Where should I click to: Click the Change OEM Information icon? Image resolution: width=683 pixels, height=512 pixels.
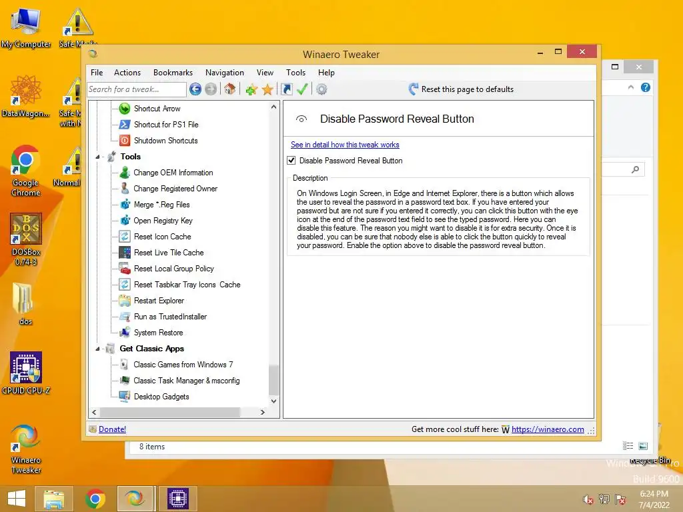click(x=125, y=173)
